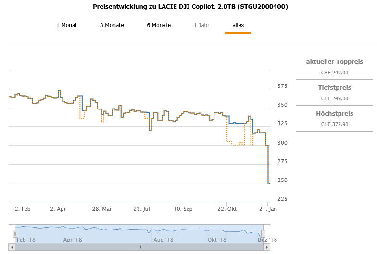Switch to the 3 Monate range
This screenshot has width=377, height=254.
(112, 25)
